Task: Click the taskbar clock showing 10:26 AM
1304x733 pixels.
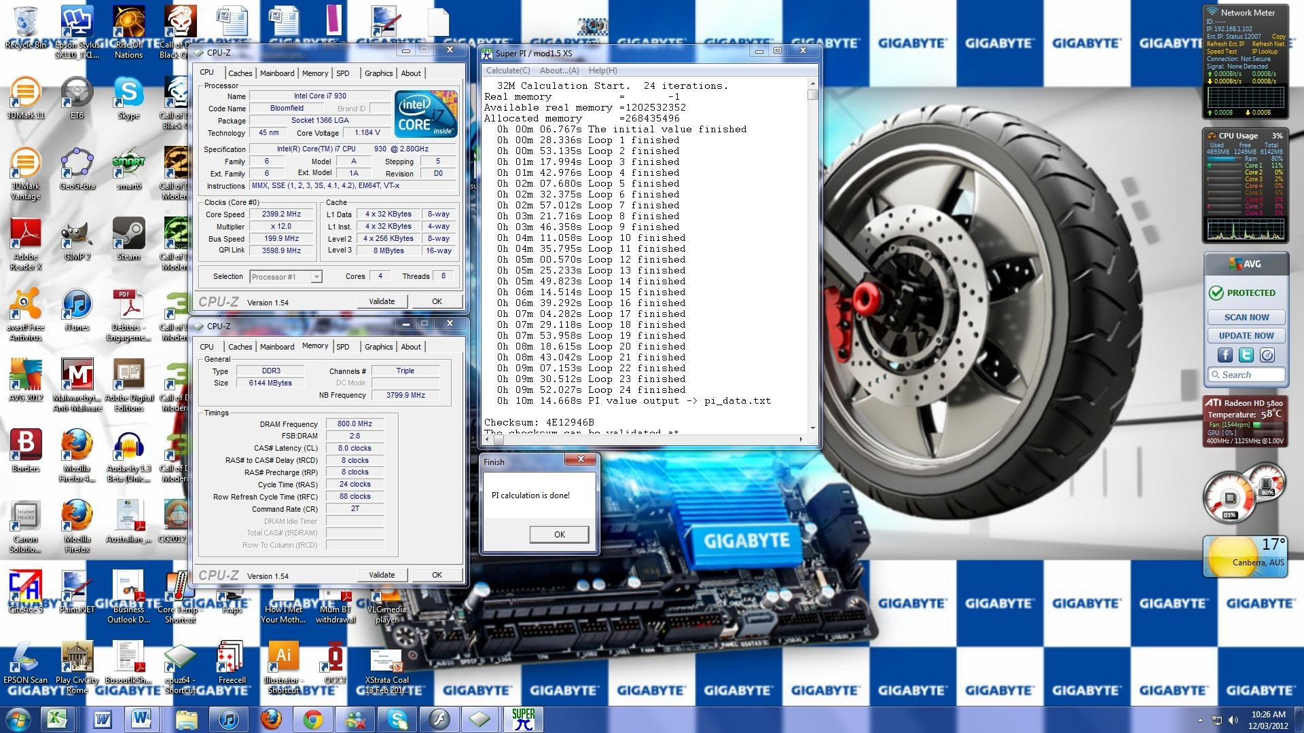Action: [1268, 719]
